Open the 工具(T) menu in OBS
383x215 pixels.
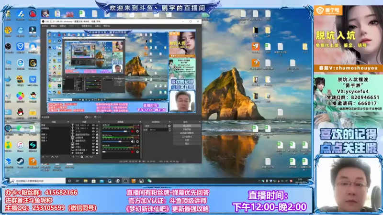point(98,26)
